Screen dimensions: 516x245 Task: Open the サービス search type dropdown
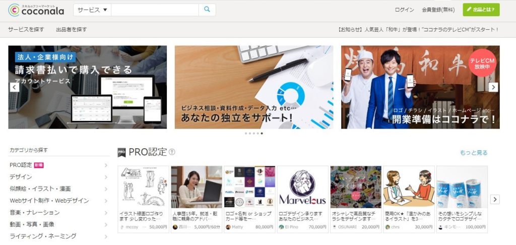click(92, 10)
